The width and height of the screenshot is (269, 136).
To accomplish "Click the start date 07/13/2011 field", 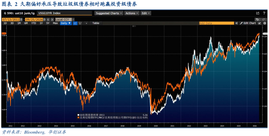I will click(11, 19).
